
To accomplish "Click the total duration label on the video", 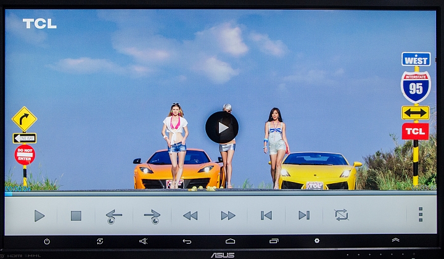I will tap(424, 187).
